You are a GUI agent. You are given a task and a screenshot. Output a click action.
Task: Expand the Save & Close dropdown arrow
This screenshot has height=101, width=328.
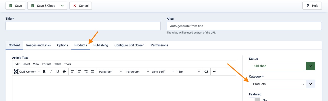[x=63, y=6]
